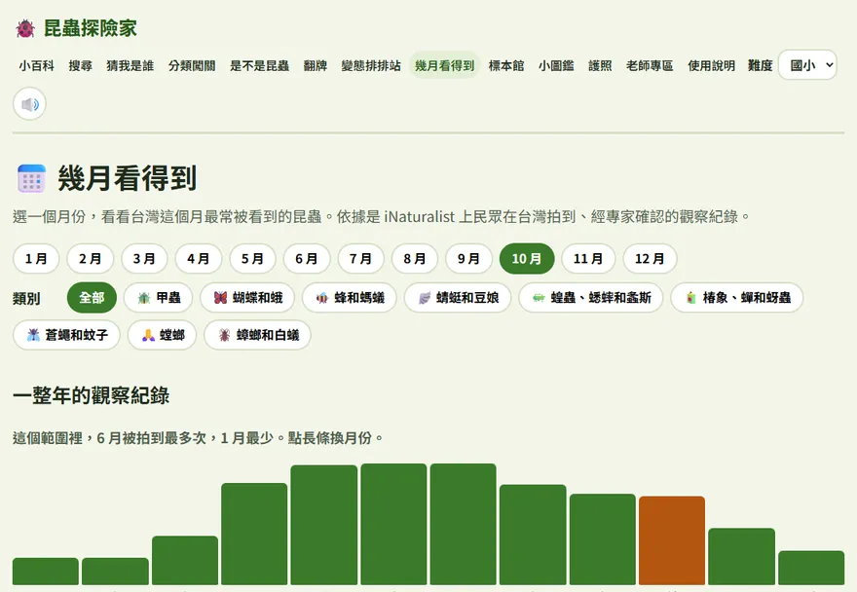
Task: Go to 老師專區
Action: (x=650, y=65)
